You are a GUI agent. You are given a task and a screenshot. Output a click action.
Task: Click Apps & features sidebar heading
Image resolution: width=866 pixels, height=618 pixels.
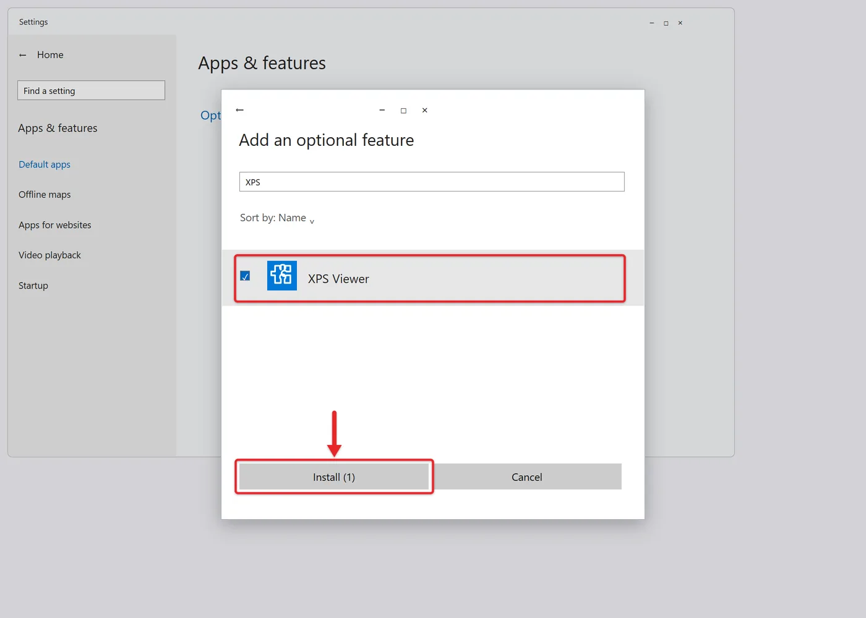[x=58, y=128]
